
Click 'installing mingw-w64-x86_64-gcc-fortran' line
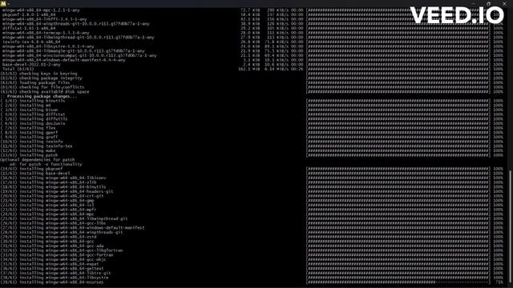point(57,255)
